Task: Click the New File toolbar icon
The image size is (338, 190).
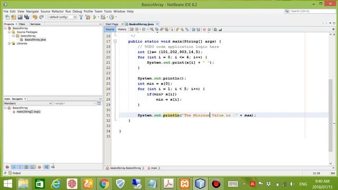Action: click(x=7, y=17)
